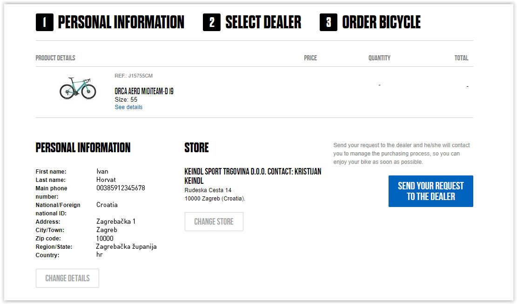Click the Rudeska Cesta 14 store address
The height and width of the screenshot is (304, 517).
[x=208, y=190]
